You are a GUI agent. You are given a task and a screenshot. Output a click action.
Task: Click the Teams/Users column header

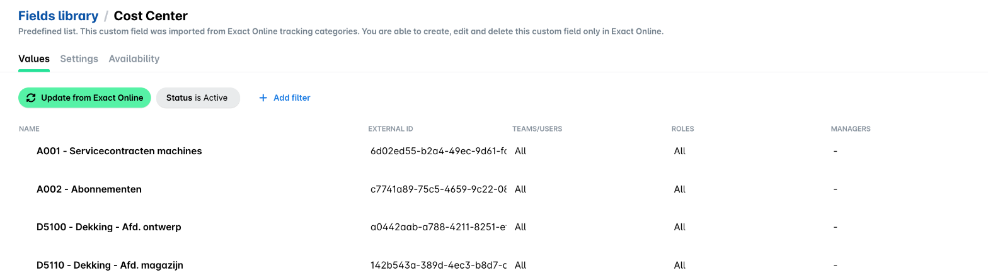pos(537,129)
